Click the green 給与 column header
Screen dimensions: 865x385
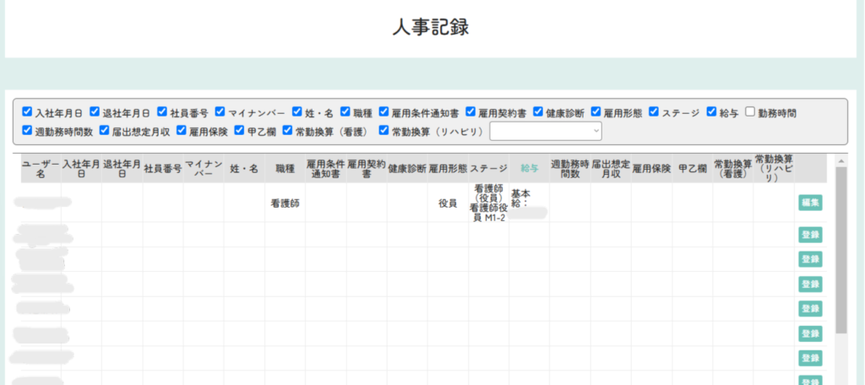[x=530, y=169]
